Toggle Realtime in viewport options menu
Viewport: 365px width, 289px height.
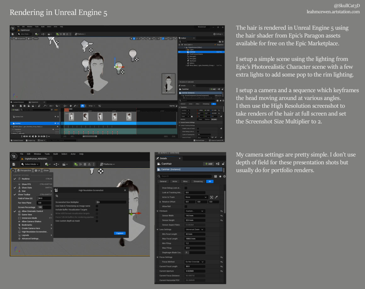(33, 179)
